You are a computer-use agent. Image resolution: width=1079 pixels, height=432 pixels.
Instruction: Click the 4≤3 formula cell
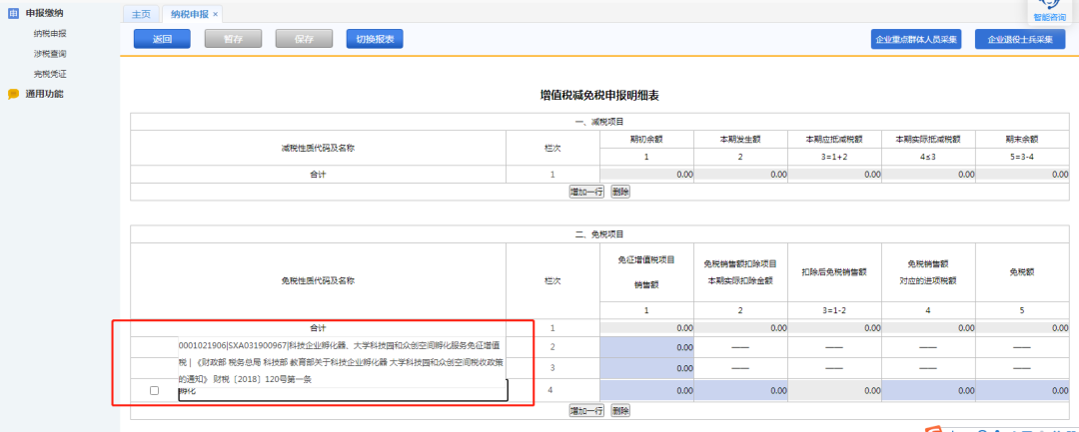(928, 157)
